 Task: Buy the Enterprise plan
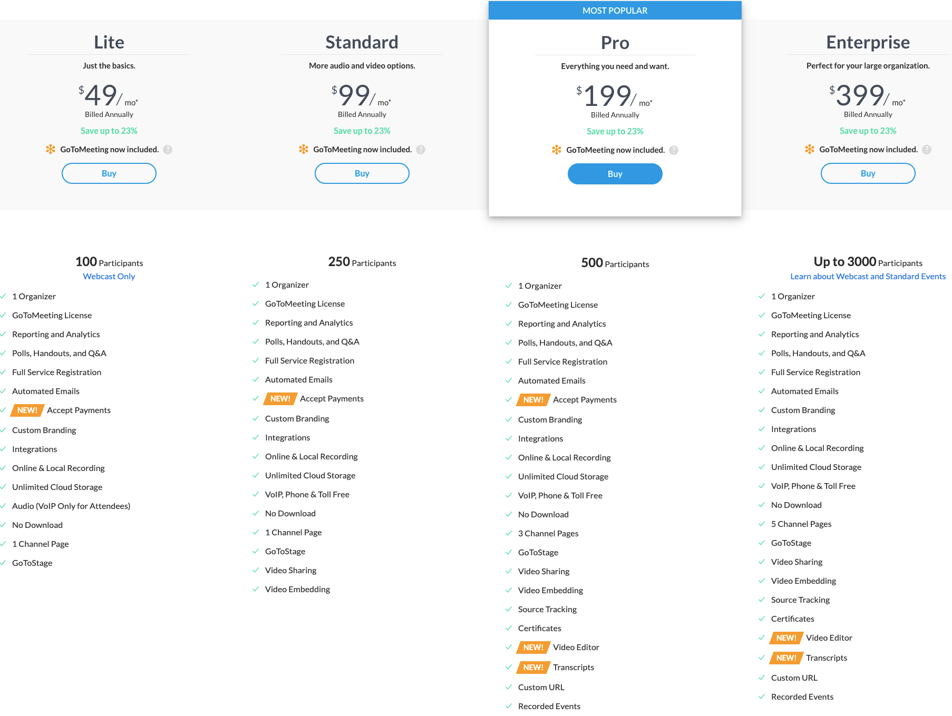(868, 173)
